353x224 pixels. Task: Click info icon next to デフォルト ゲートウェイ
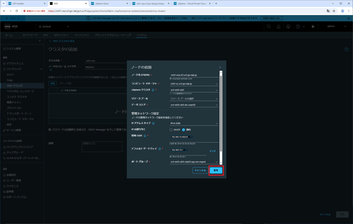point(160,149)
